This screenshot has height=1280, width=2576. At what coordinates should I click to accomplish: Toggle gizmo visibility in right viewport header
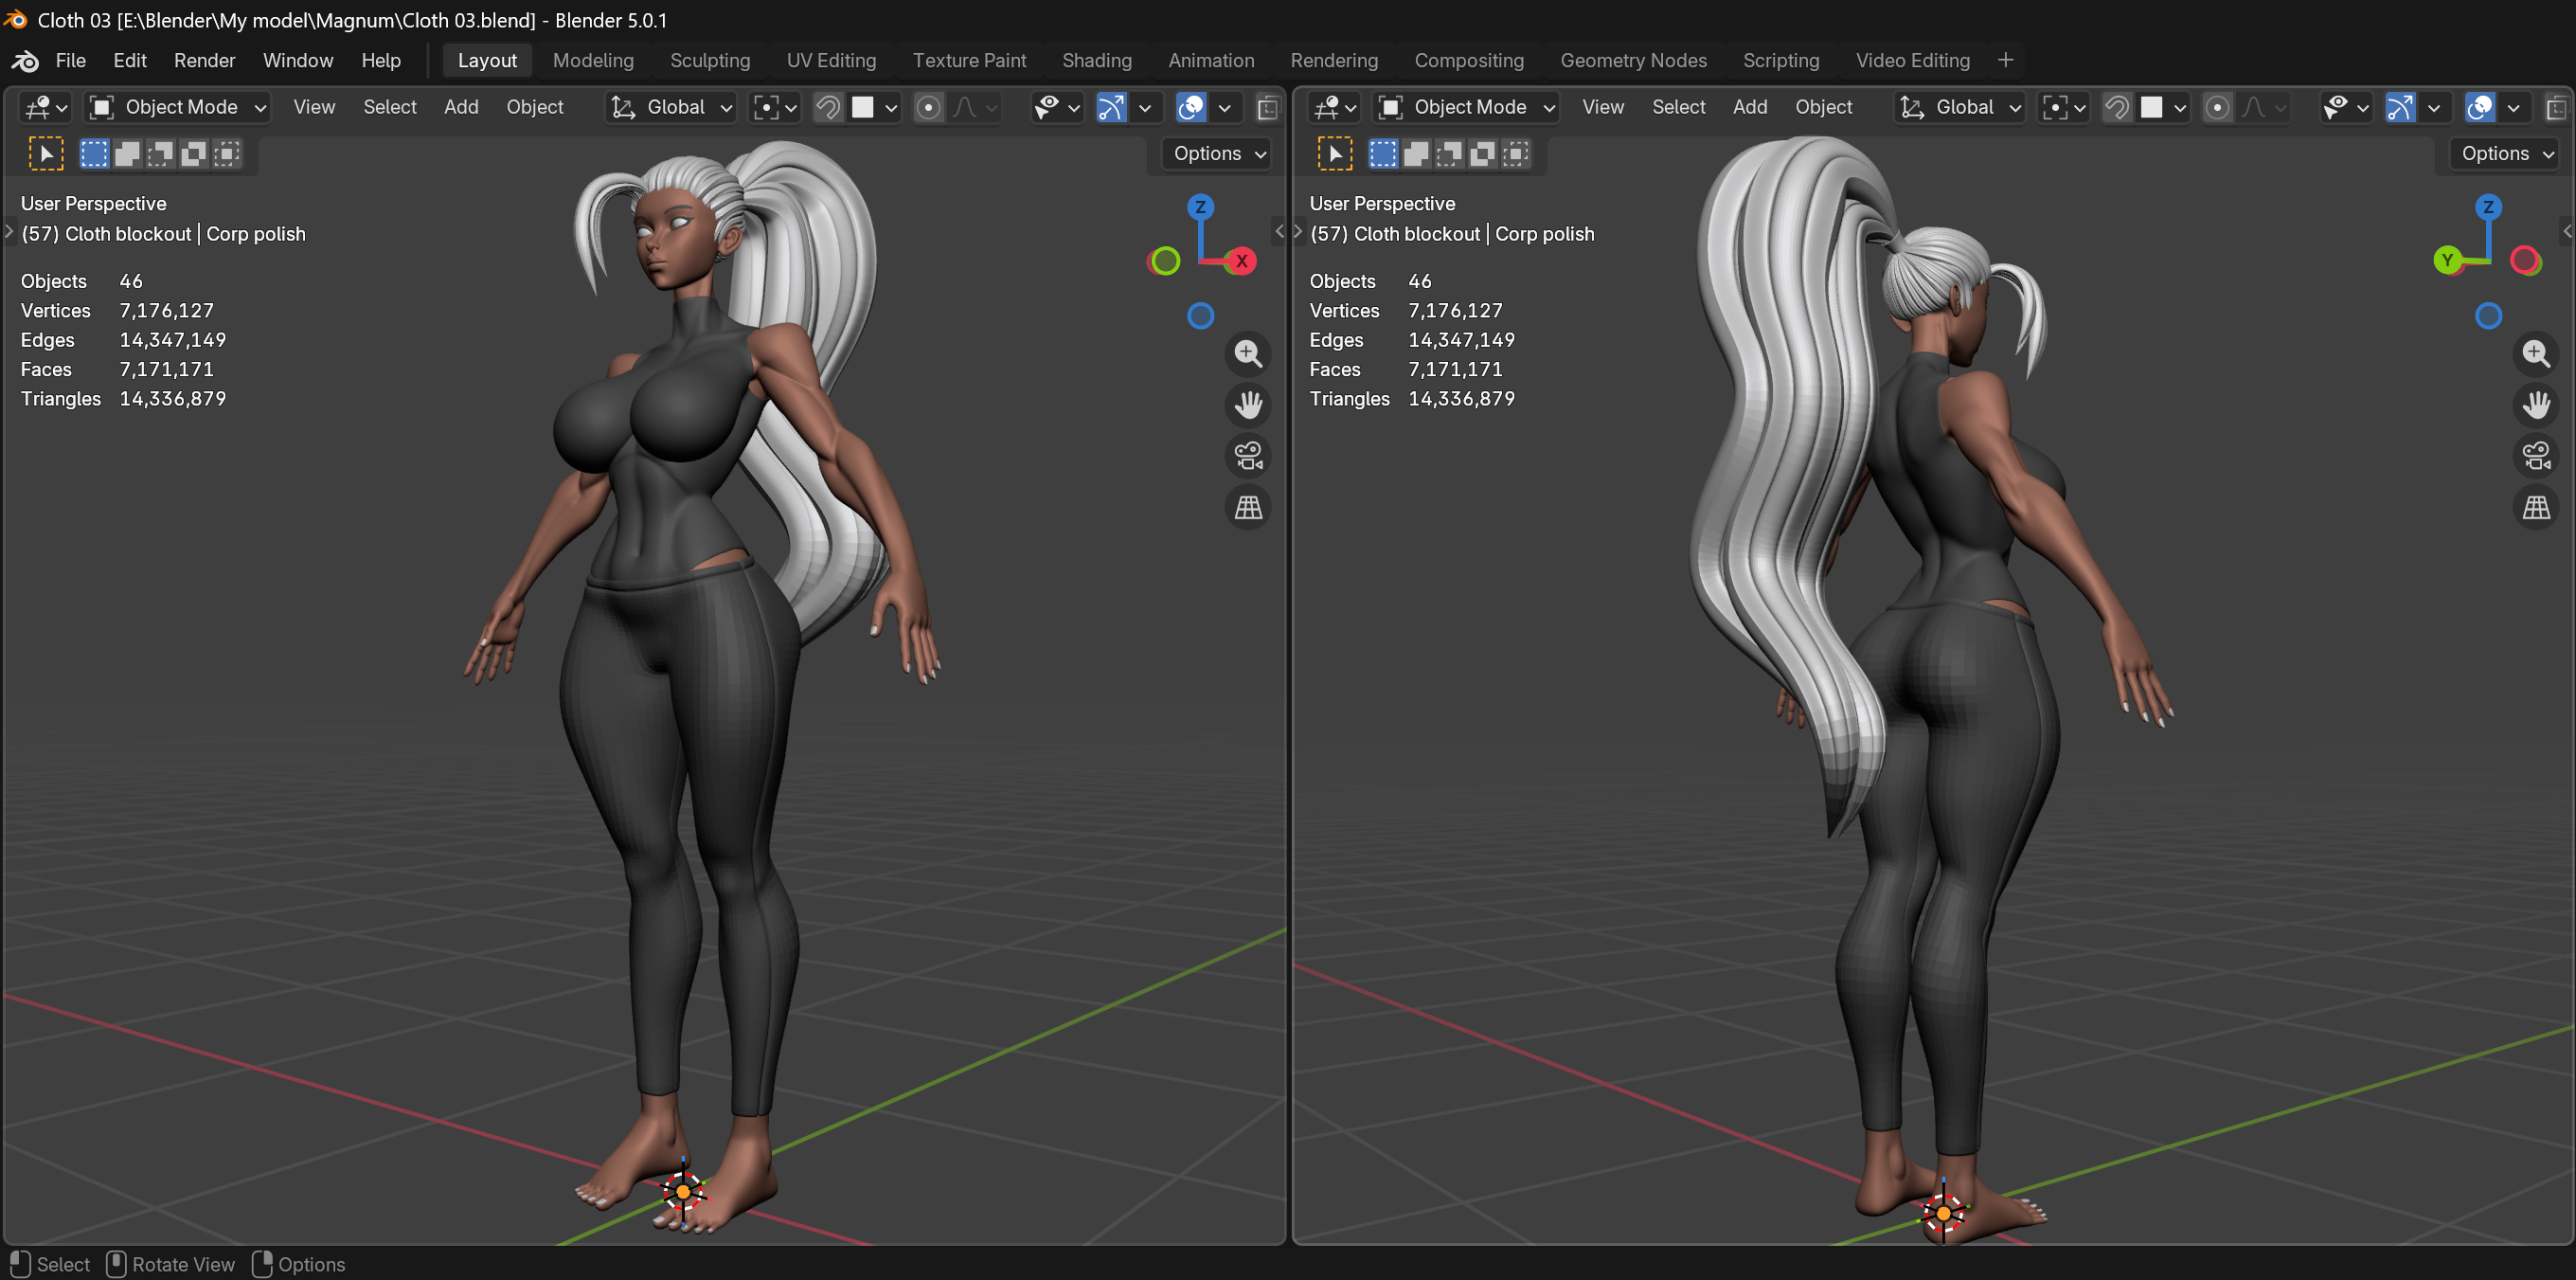(x=2400, y=107)
